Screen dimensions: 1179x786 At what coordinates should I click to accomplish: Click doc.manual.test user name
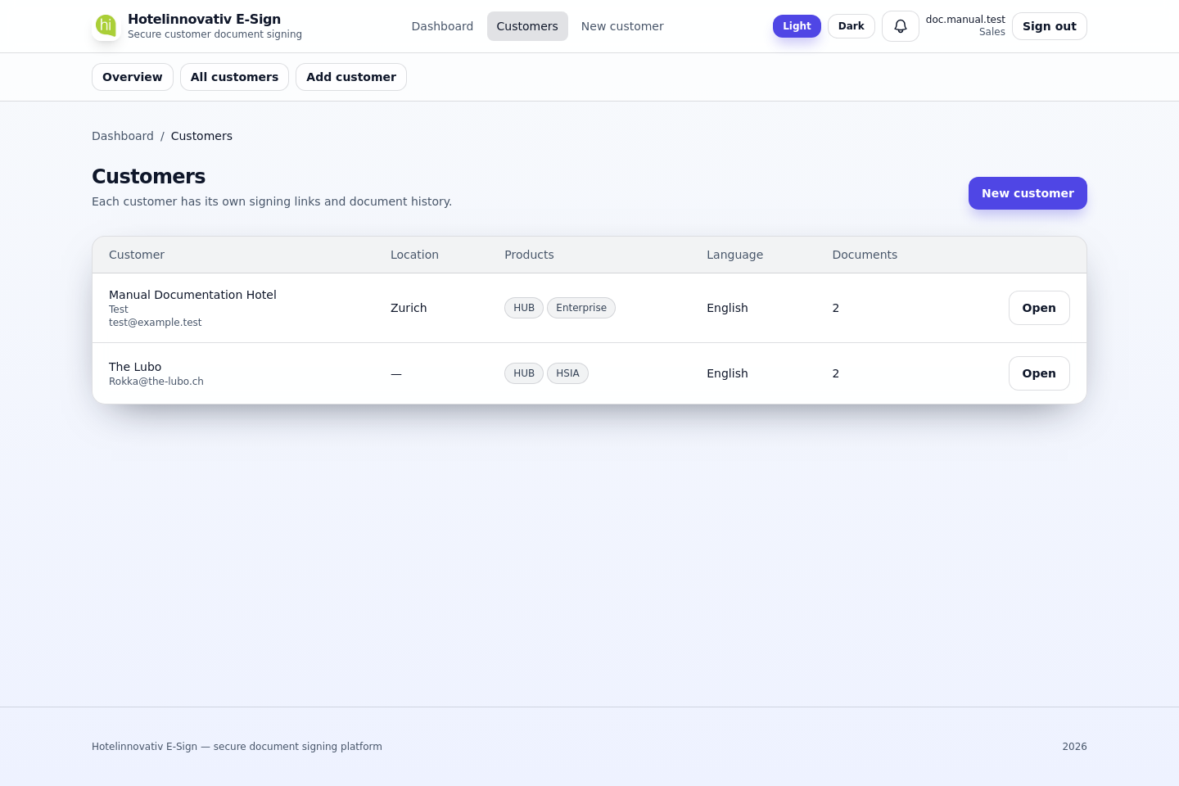click(965, 20)
